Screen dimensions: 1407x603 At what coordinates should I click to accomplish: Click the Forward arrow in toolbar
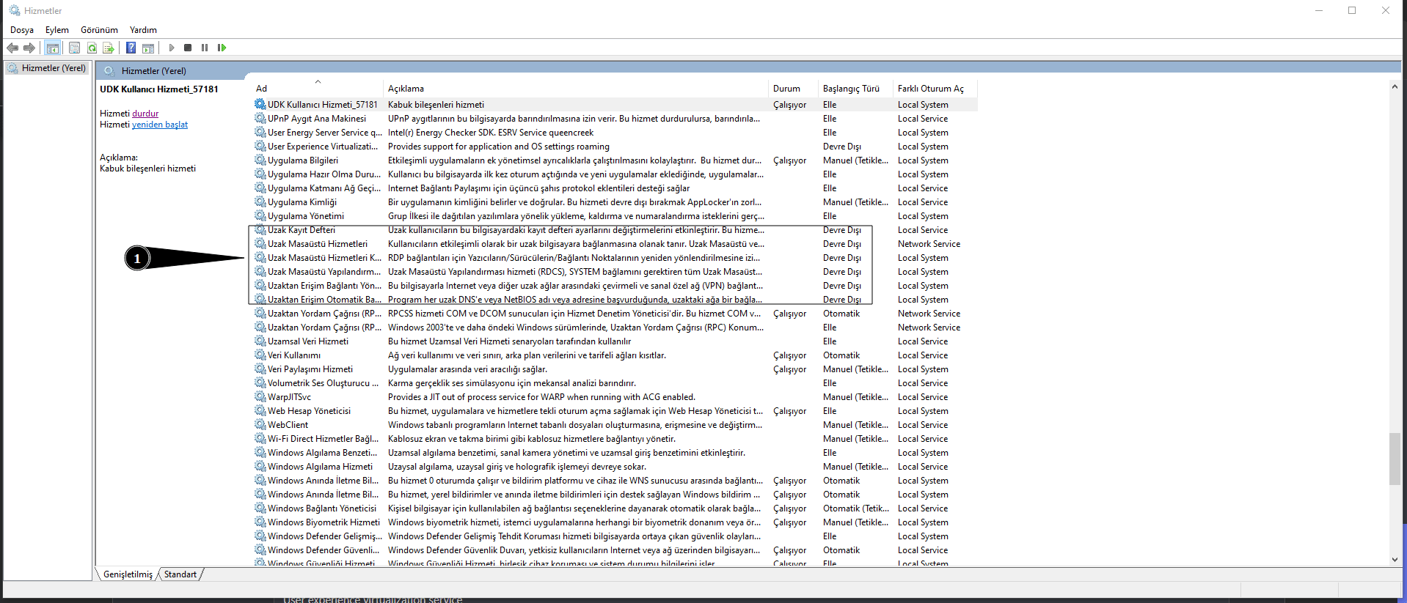(29, 48)
